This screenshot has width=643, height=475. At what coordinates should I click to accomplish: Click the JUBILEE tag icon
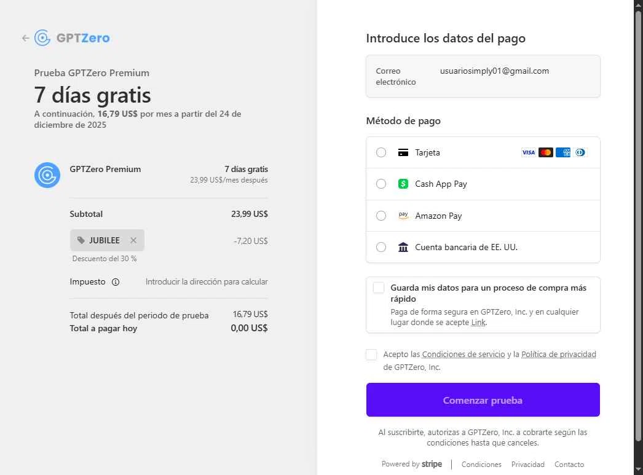tap(81, 240)
